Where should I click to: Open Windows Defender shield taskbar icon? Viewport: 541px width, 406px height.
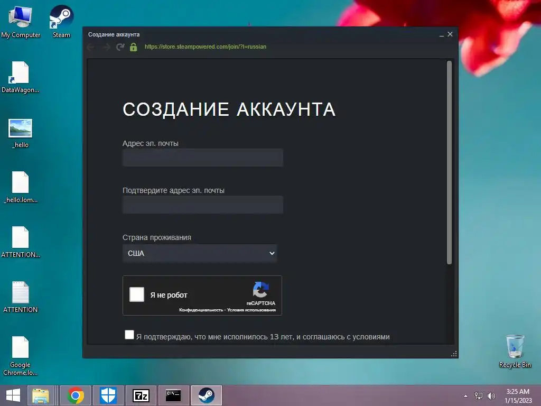[108, 395]
